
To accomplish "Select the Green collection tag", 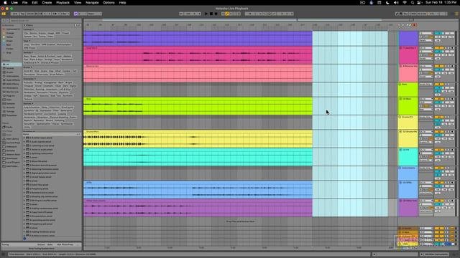I will pos(12,41).
